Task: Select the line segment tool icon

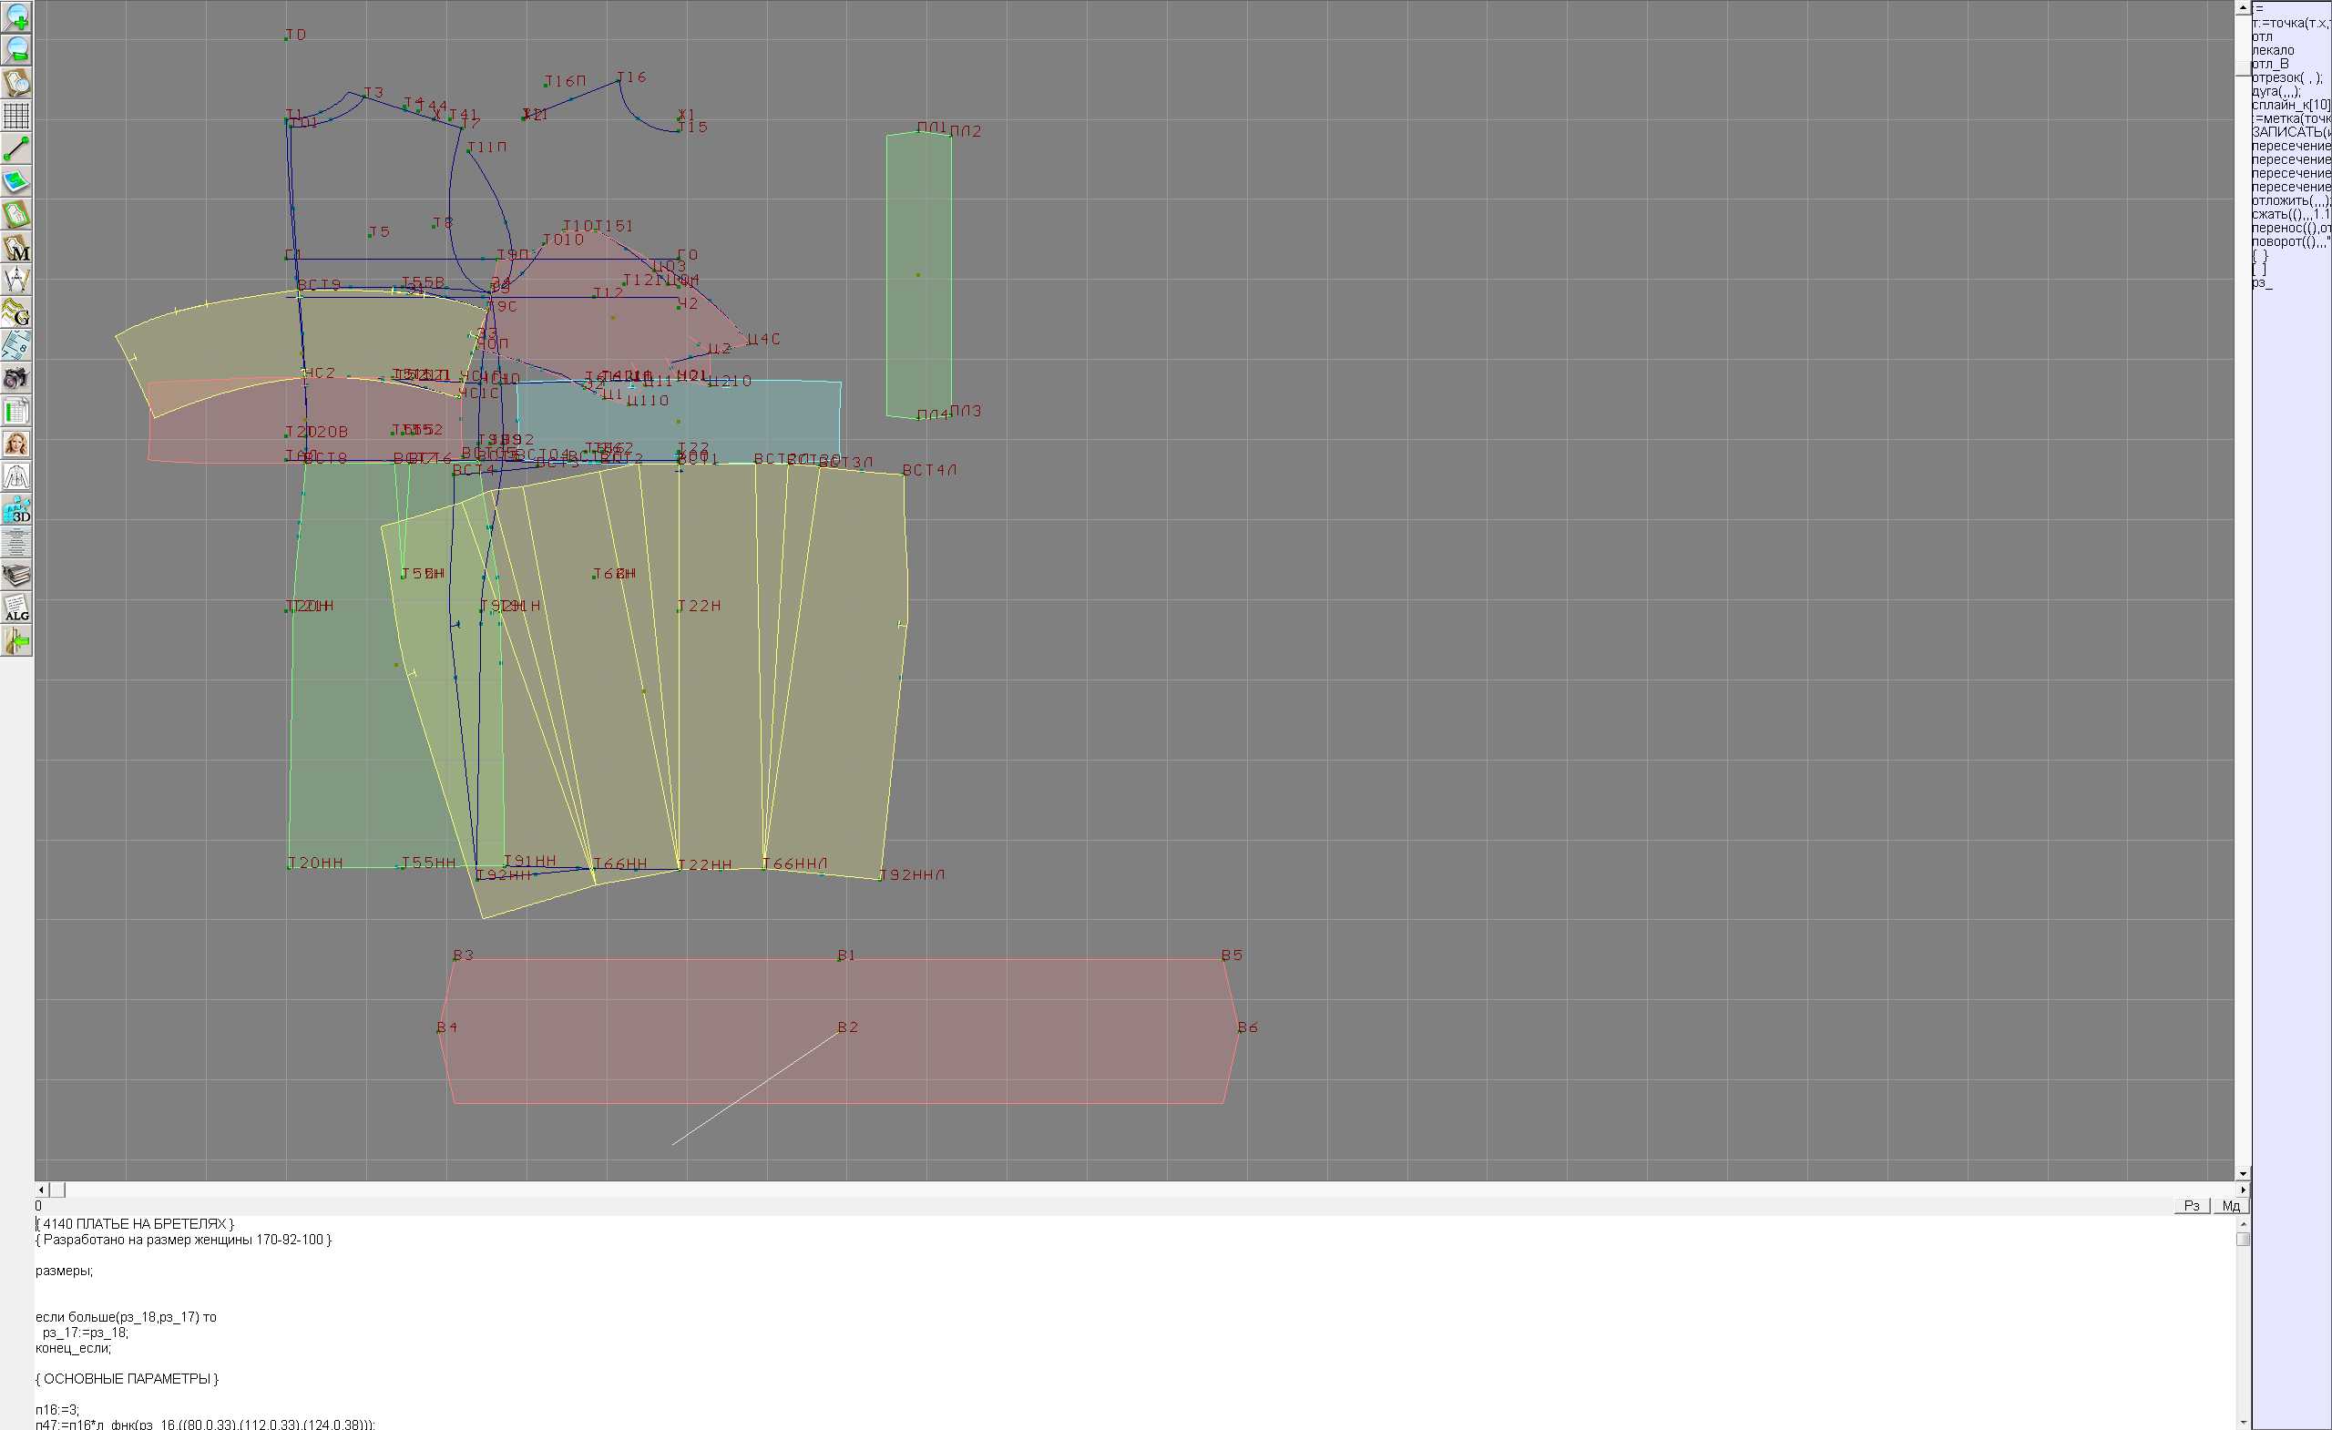Action: point(17,148)
